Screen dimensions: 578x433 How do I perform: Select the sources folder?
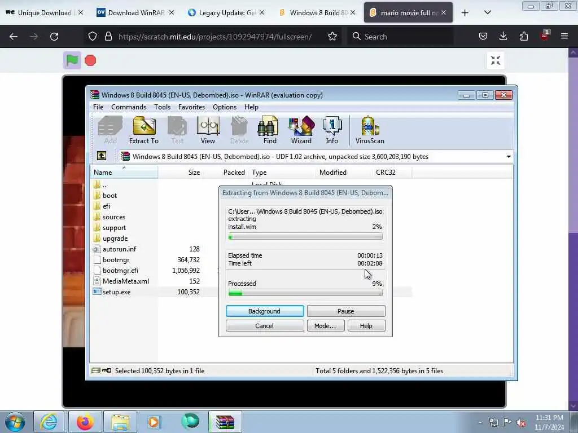click(113, 217)
